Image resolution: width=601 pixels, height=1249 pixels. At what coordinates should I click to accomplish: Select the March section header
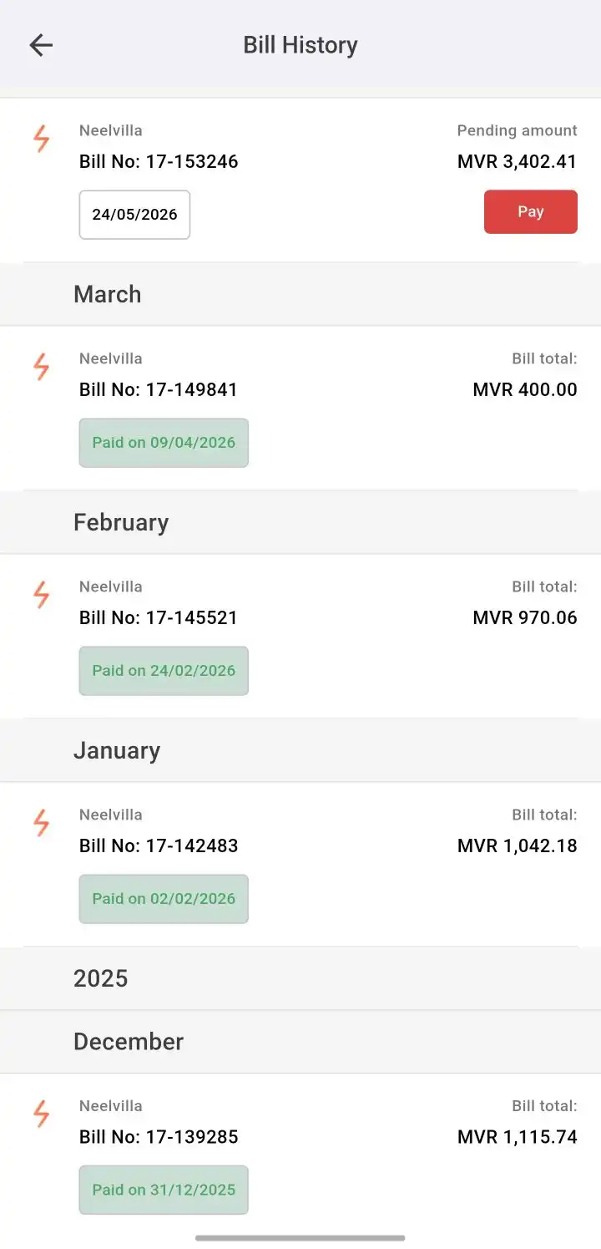[x=108, y=294]
